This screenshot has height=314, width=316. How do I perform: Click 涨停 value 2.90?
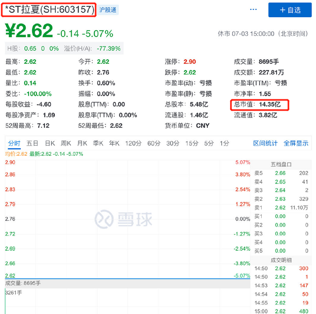point(190,62)
